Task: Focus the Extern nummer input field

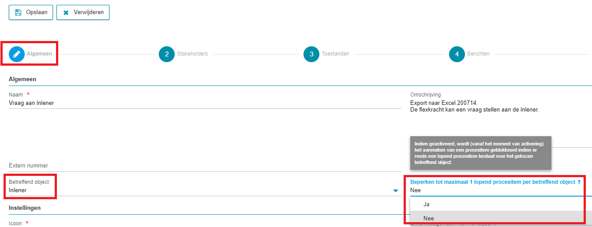Action: click(205, 166)
